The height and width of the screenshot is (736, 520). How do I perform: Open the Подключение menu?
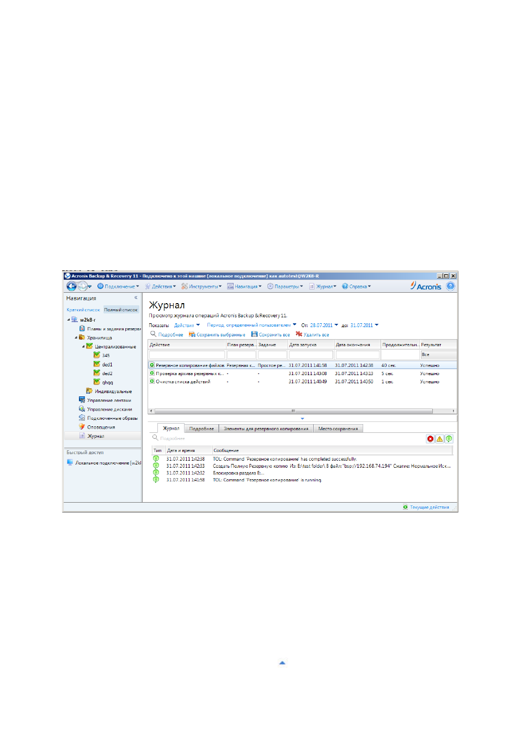[118, 286]
